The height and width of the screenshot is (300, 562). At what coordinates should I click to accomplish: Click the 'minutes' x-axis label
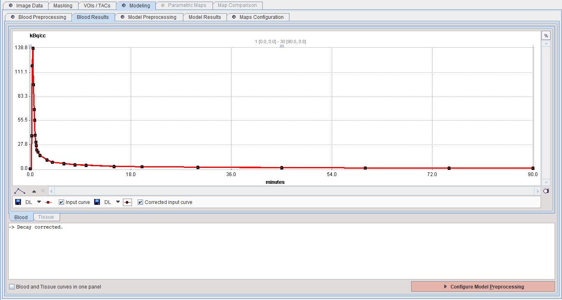point(275,182)
